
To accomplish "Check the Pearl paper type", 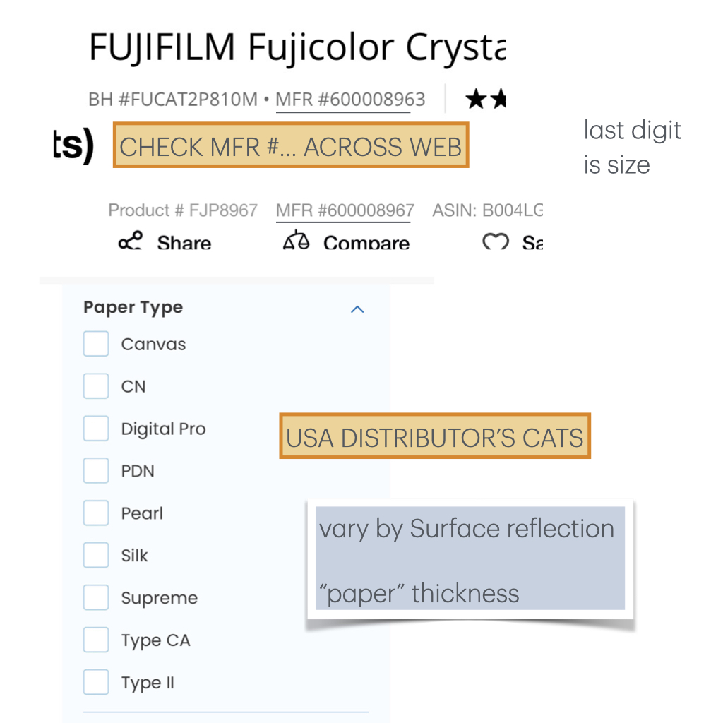I will 96,513.
